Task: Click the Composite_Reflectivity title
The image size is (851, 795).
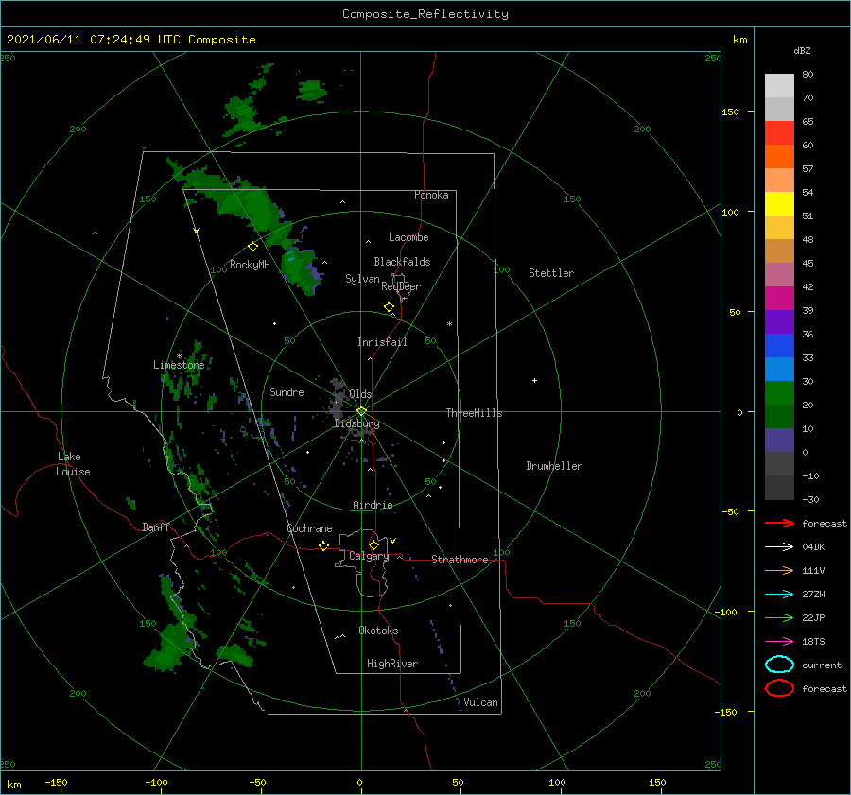Action: [x=425, y=14]
